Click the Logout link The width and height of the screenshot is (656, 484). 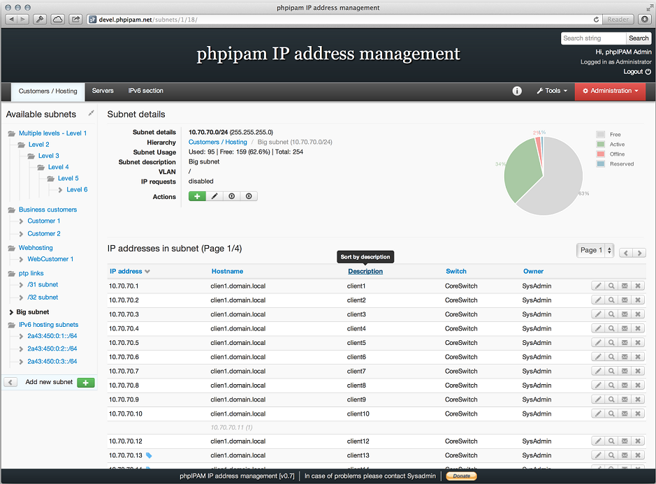click(636, 72)
